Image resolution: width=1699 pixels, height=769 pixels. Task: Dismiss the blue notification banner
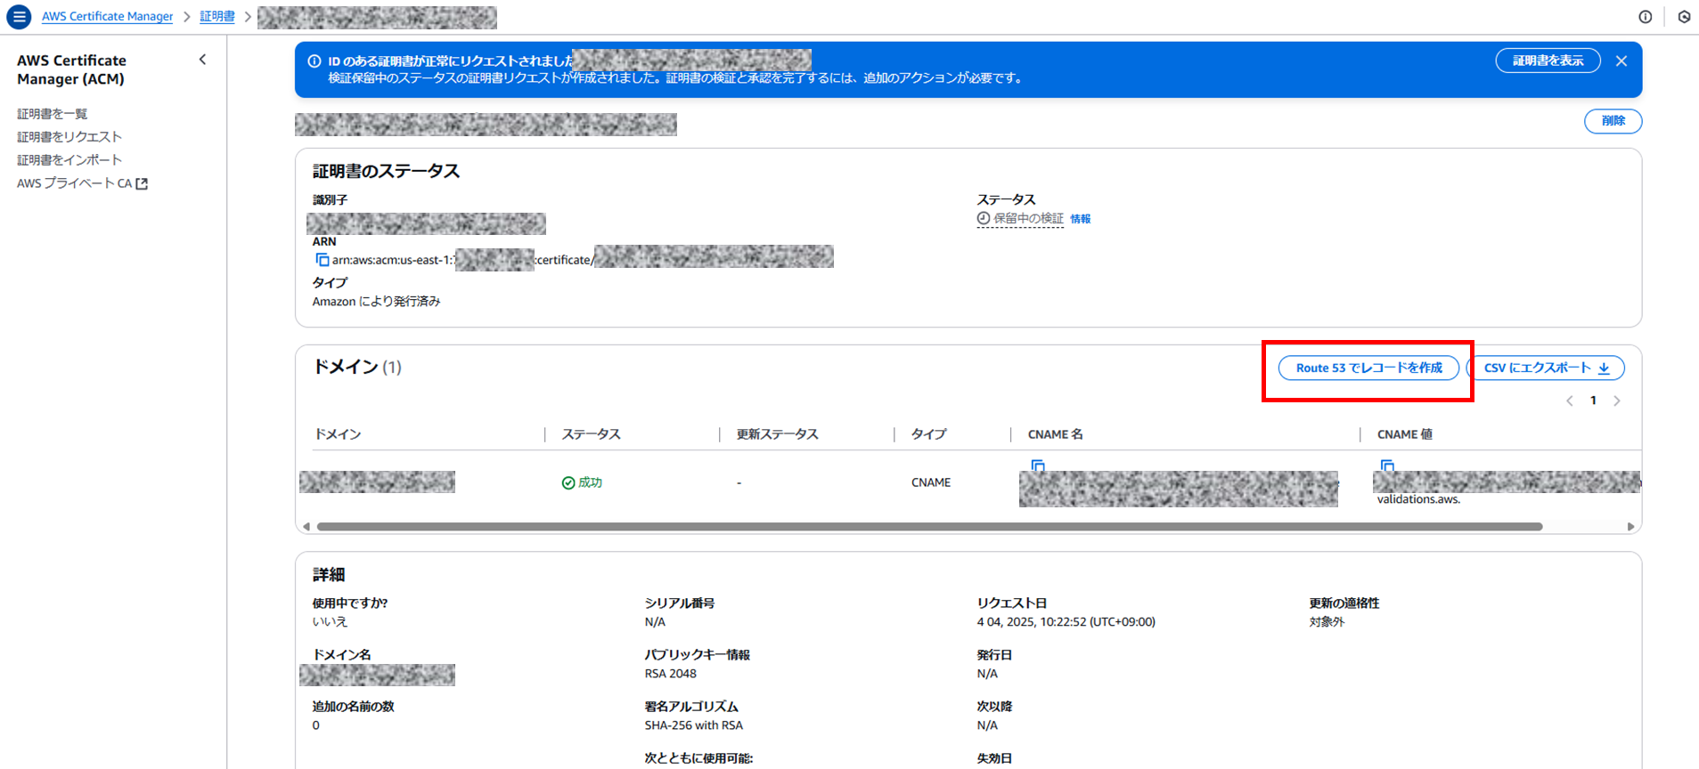pyautogui.click(x=1621, y=61)
